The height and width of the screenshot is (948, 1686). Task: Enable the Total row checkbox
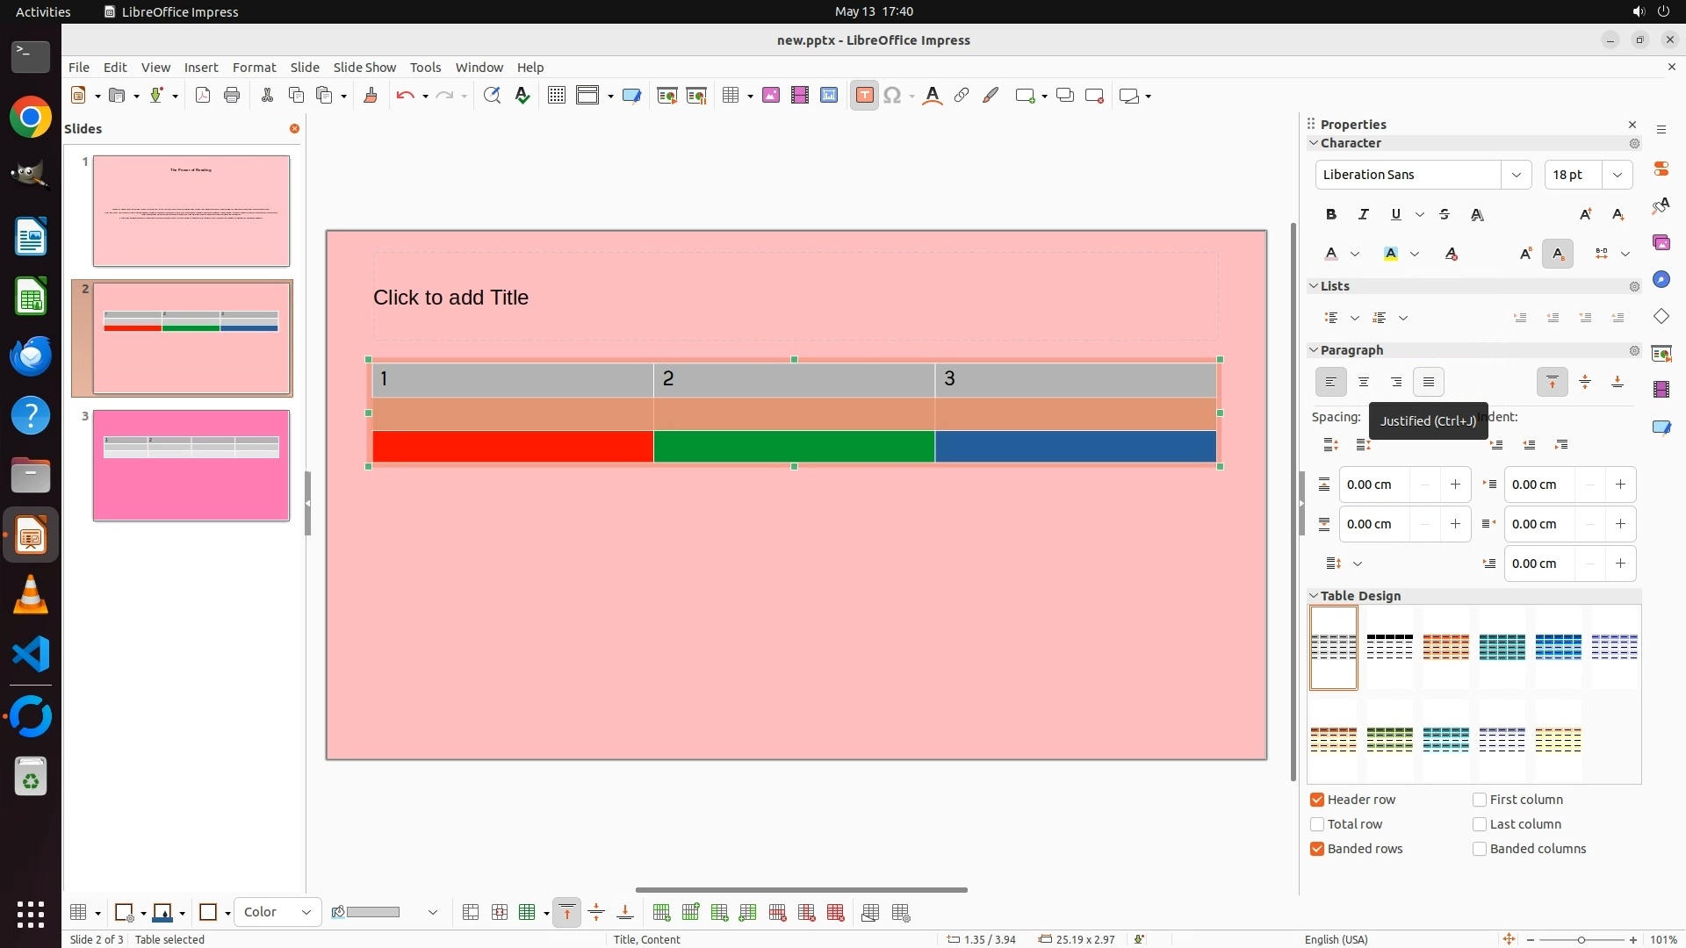pyautogui.click(x=1317, y=824)
